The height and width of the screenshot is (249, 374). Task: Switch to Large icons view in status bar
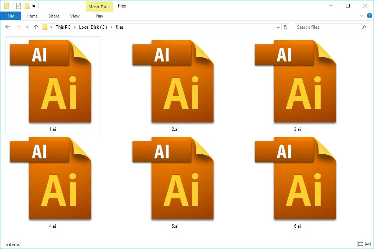pyautogui.click(x=368, y=244)
